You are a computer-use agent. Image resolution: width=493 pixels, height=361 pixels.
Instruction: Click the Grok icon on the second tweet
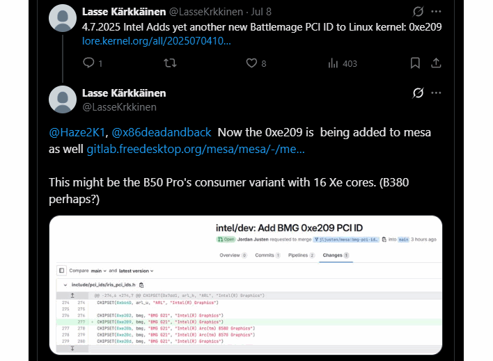tap(418, 93)
